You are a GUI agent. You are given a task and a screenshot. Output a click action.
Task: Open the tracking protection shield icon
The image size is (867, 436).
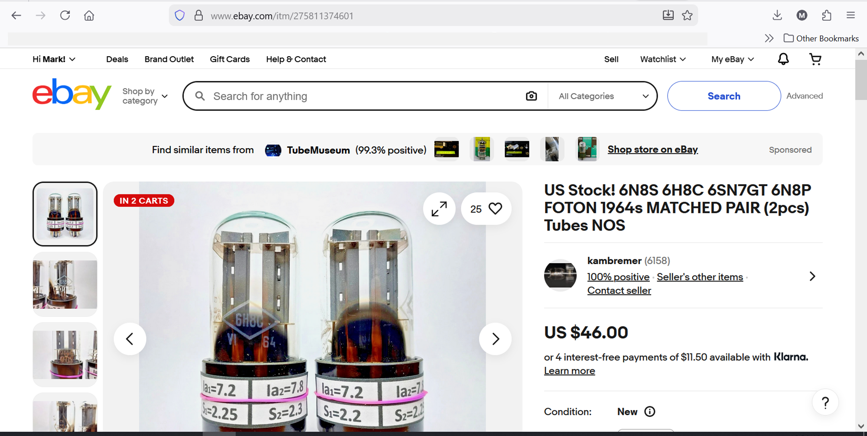click(179, 16)
